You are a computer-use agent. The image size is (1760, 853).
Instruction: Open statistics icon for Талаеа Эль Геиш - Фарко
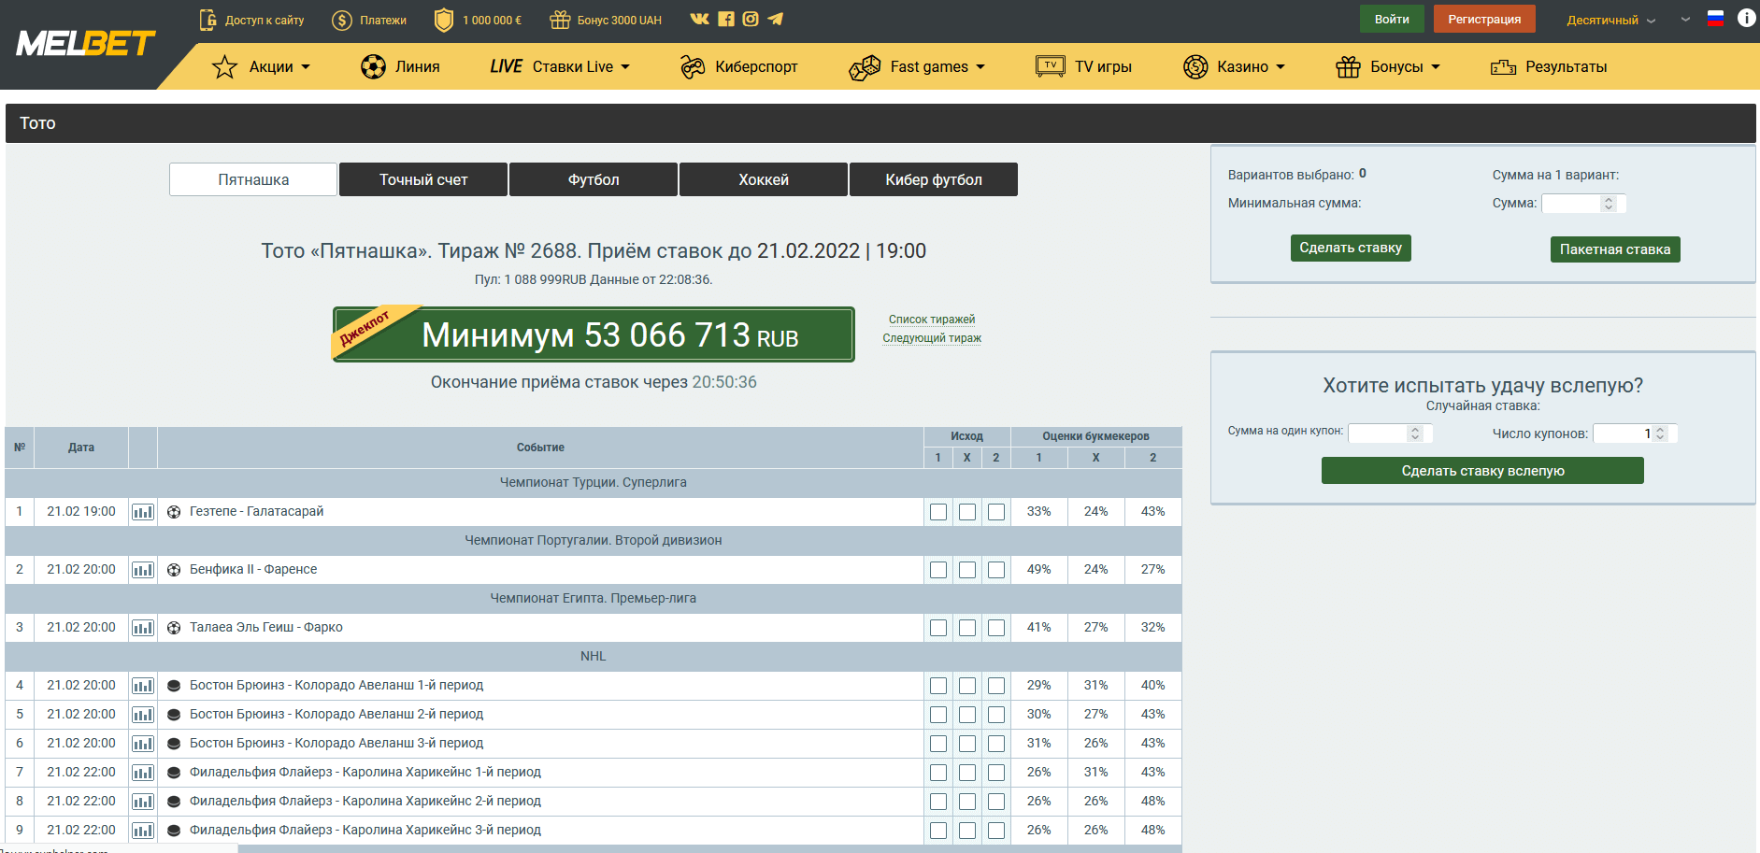[143, 628]
